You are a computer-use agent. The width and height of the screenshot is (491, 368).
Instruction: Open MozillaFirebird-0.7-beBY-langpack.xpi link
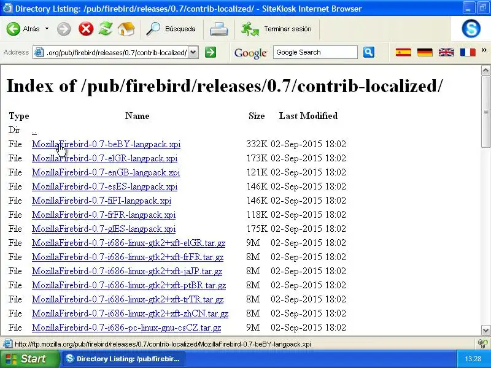click(106, 144)
